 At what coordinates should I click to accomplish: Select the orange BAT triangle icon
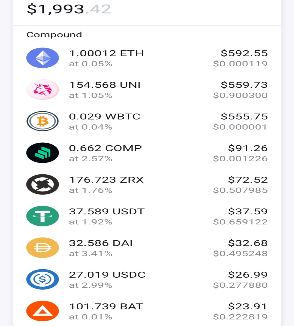(x=42, y=311)
